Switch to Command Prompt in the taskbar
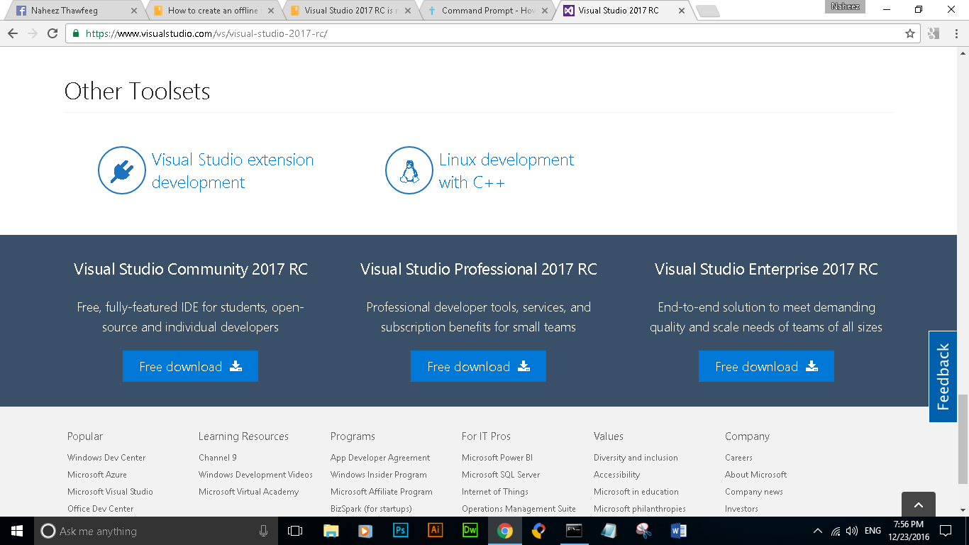Screen dimensions: 969x545 tap(574, 531)
